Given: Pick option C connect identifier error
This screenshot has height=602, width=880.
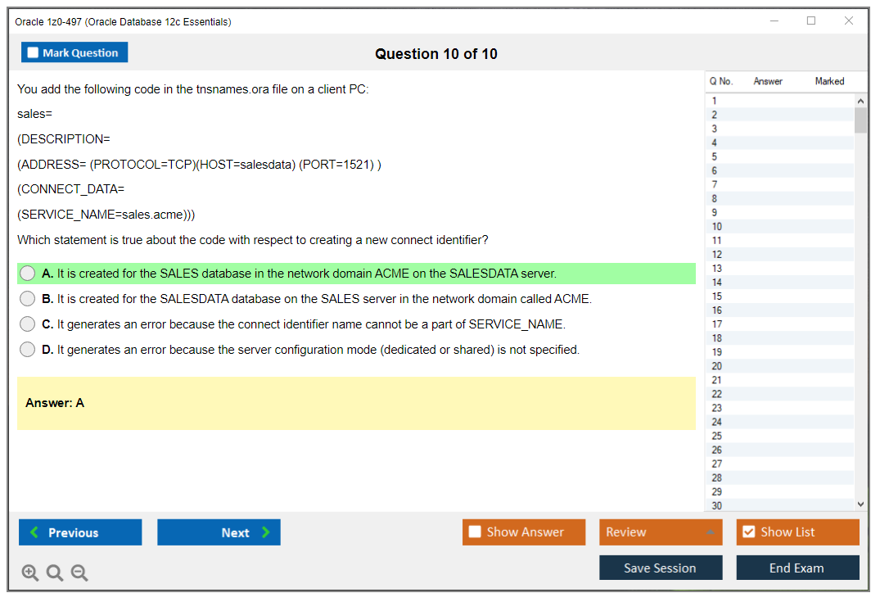Looking at the screenshot, I should [28, 324].
